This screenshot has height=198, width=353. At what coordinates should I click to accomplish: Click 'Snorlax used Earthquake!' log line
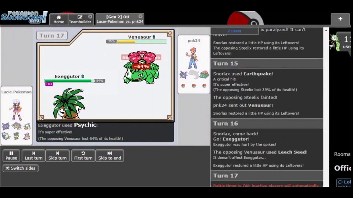click(243, 74)
